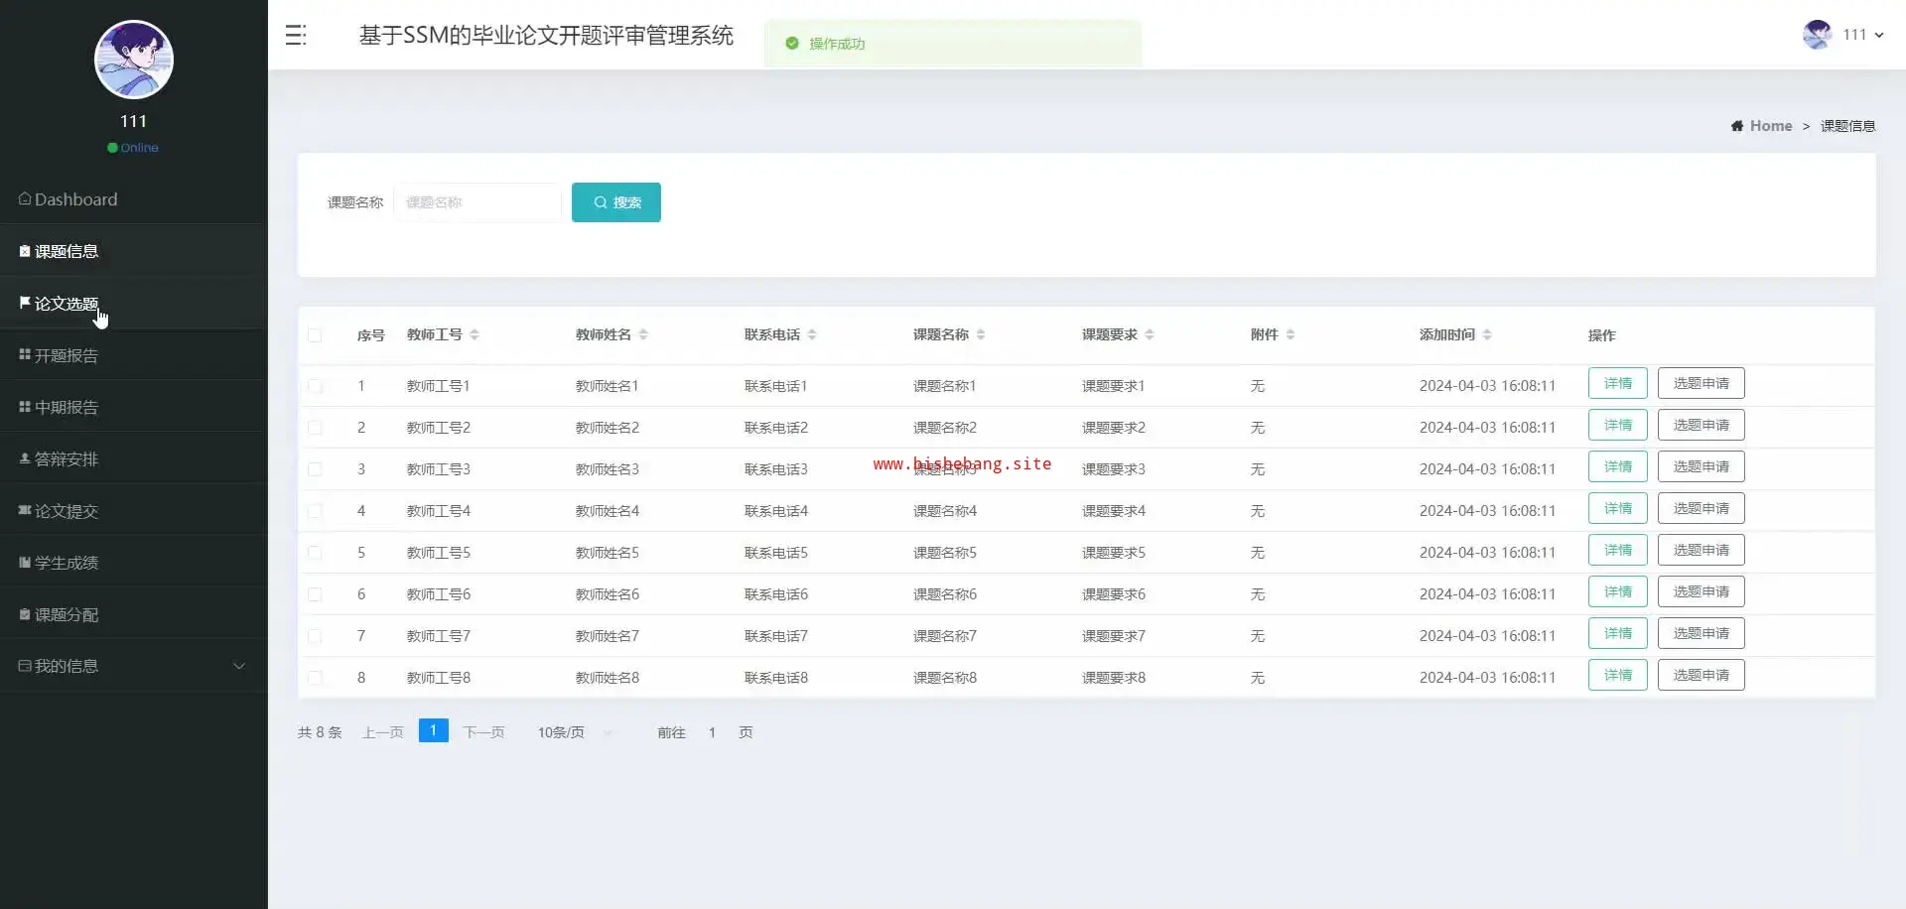Open the 10条/页 page size dropdown
The width and height of the screenshot is (1906, 909).
pyautogui.click(x=576, y=732)
